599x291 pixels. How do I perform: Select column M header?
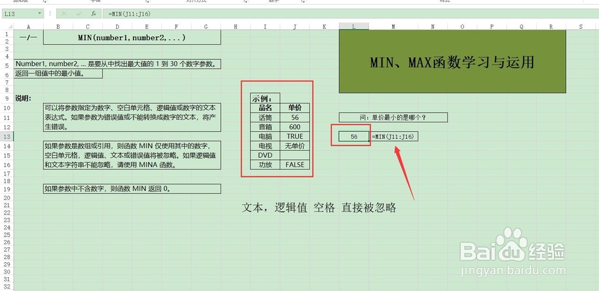click(393, 26)
